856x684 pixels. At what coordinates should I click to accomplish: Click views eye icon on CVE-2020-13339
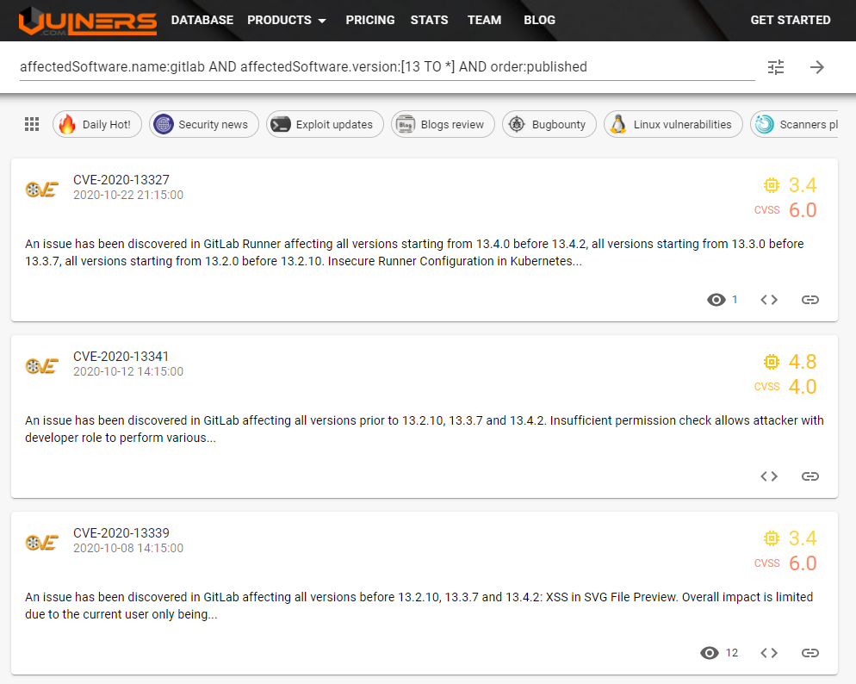click(x=710, y=653)
